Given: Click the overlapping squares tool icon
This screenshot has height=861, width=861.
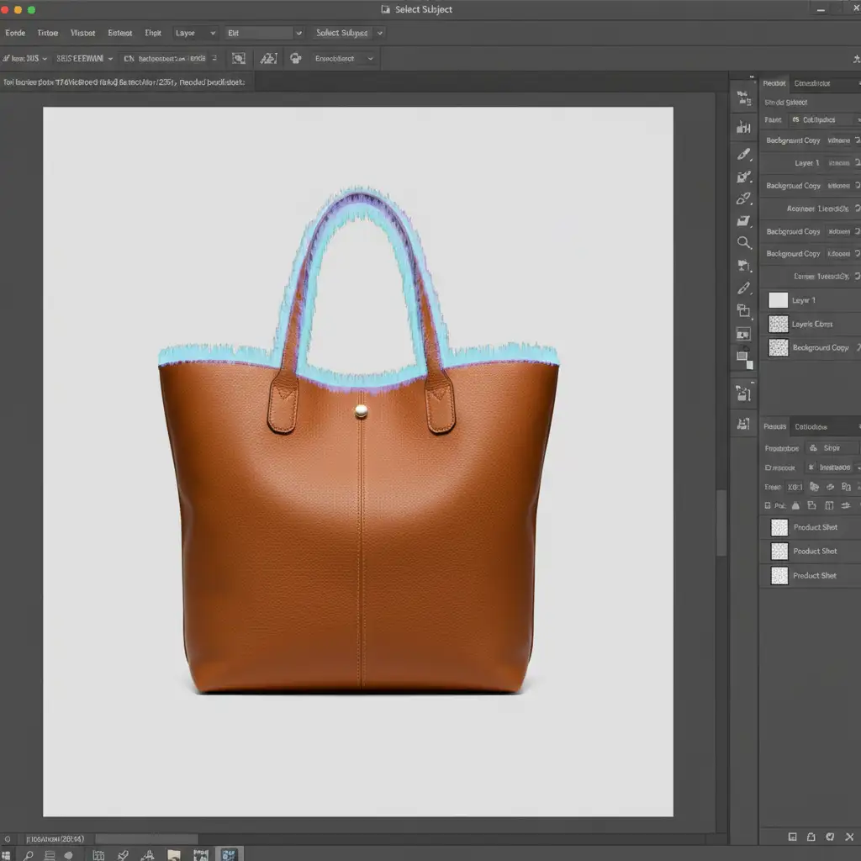Looking at the screenshot, I should pyautogui.click(x=743, y=310).
